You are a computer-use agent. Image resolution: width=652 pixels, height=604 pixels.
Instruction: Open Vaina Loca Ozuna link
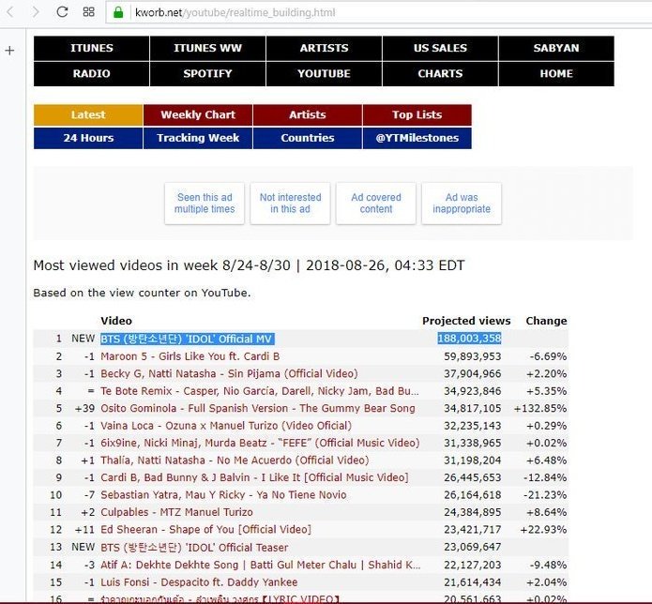tap(226, 426)
